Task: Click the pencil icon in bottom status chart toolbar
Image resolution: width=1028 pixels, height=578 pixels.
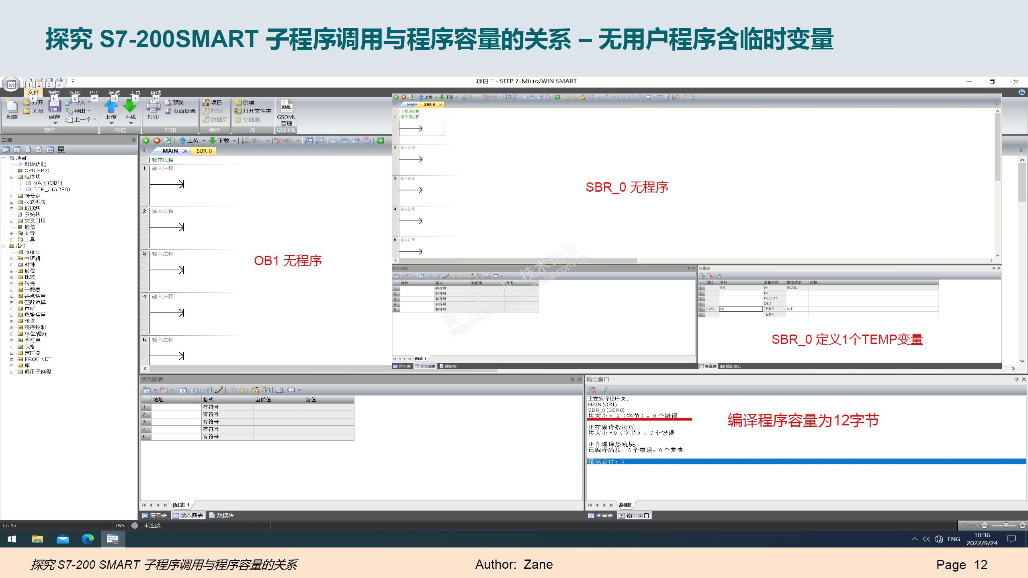Action: coord(219,390)
